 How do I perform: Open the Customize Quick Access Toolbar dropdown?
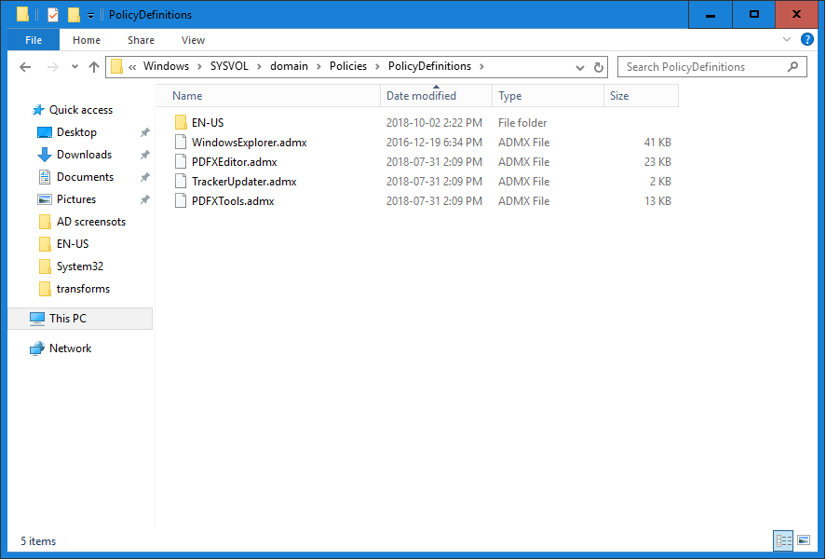pyautogui.click(x=90, y=16)
